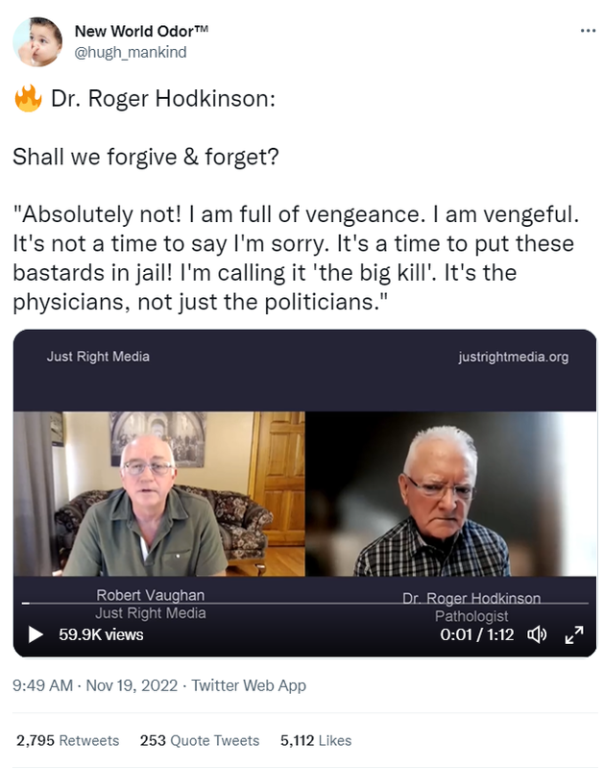Screen dimensions: 604x769
Task: Open the three-dot more options menu
Action: coord(588,31)
